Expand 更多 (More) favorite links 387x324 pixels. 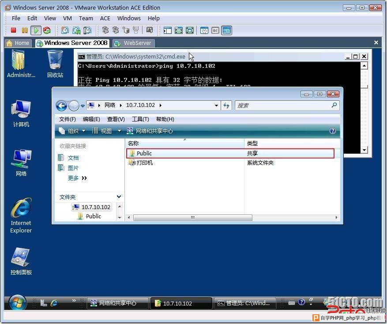tap(77, 178)
